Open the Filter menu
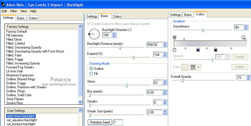251x126 pixels. [x=14, y=11]
